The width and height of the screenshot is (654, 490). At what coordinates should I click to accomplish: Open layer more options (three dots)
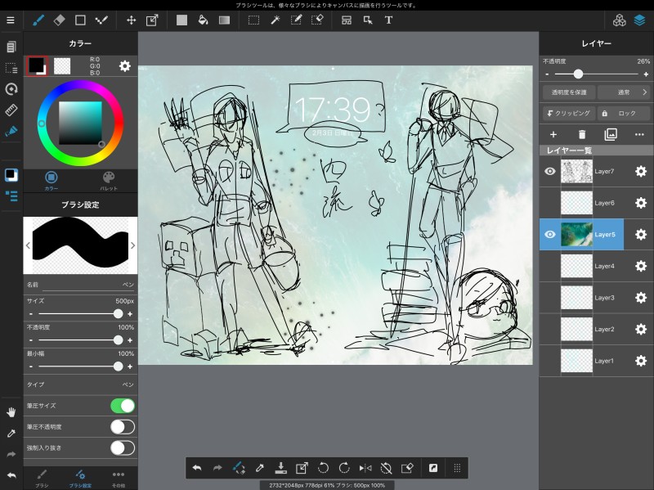click(639, 134)
